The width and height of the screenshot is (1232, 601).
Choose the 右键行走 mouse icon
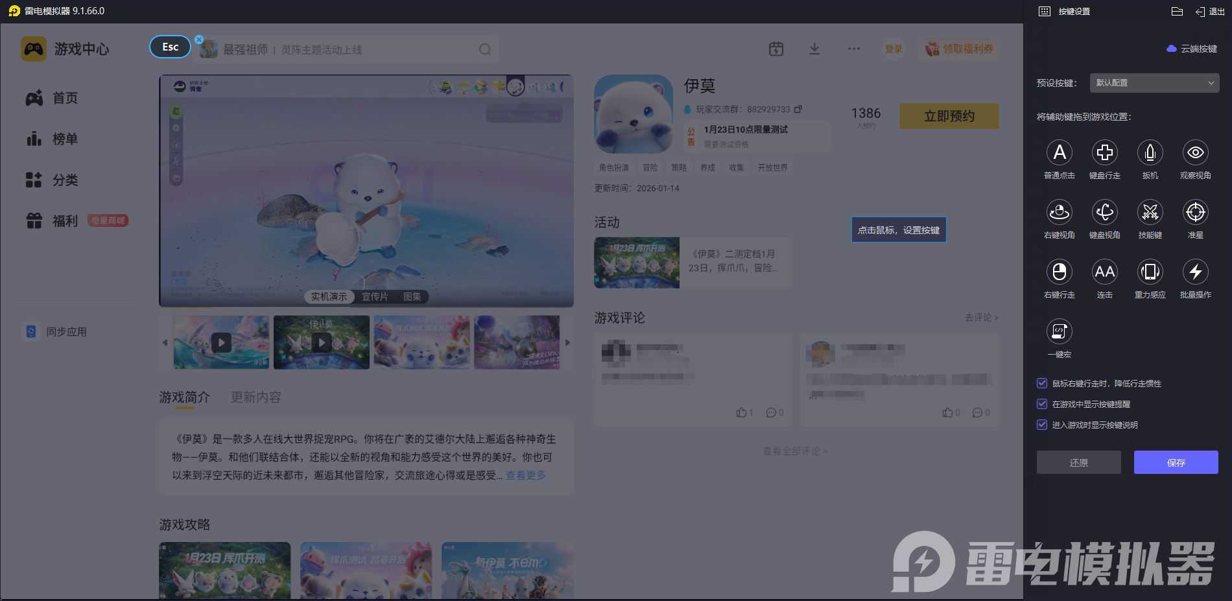[x=1060, y=272]
